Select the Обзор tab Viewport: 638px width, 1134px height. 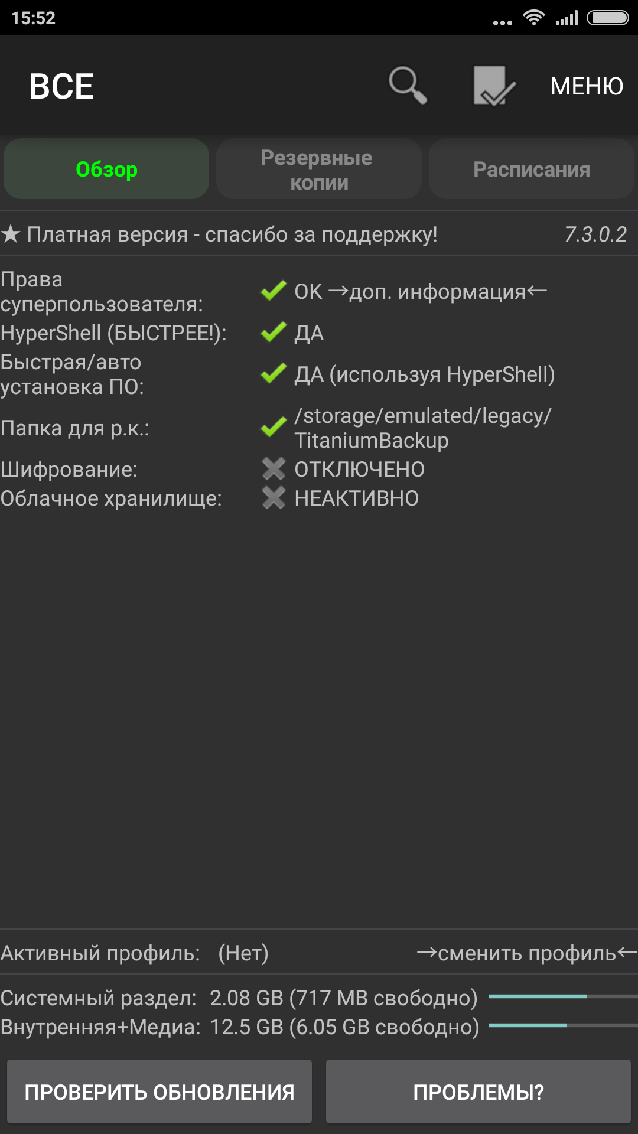point(106,170)
